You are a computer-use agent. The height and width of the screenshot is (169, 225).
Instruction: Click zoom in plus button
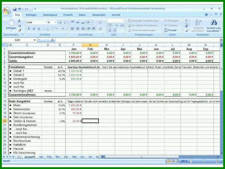pyautogui.click(x=217, y=161)
